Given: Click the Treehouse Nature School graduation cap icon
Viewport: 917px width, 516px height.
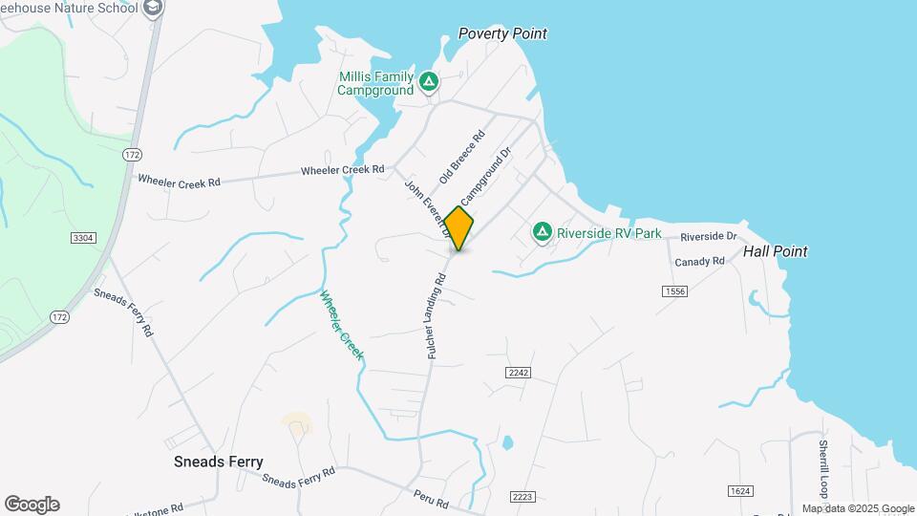Looking at the screenshot, I should (153, 9).
